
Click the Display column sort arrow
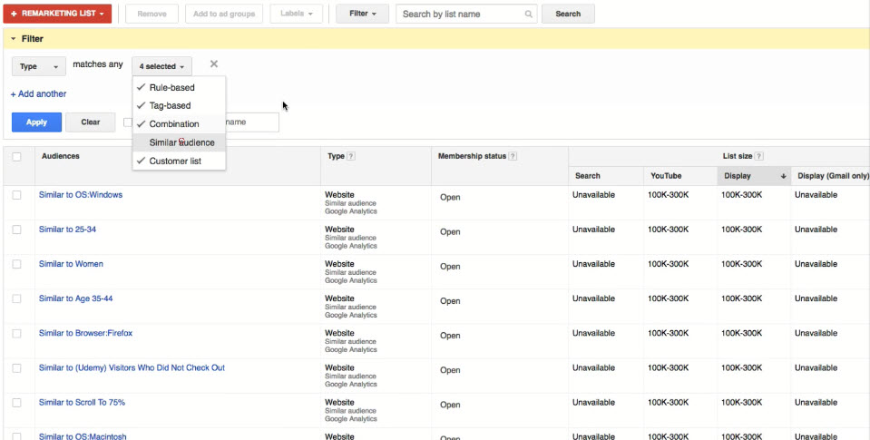tap(783, 176)
